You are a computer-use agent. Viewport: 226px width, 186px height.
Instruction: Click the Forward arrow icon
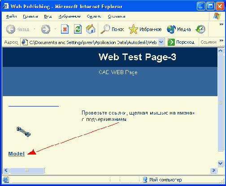(46, 29)
